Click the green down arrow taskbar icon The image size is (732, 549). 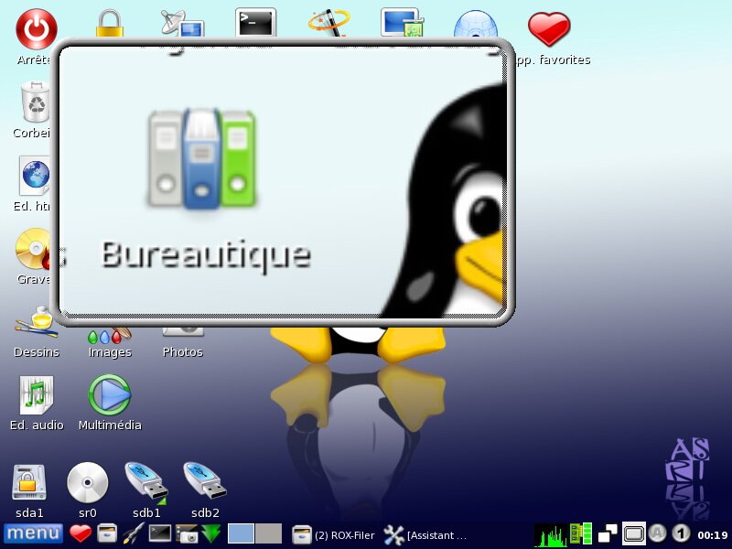[211, 533]
